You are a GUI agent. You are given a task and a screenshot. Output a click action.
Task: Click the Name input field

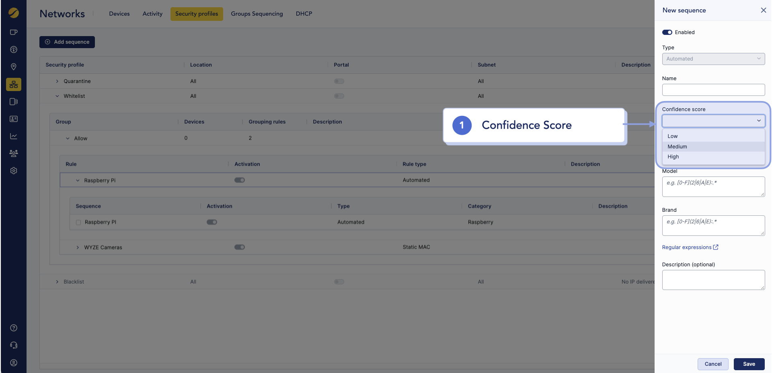[713, 90]
